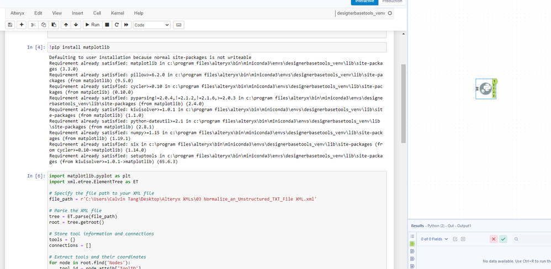Viewport: 551px width, 269px height.
Task: Open the Help menu
Action: point(139,13)
